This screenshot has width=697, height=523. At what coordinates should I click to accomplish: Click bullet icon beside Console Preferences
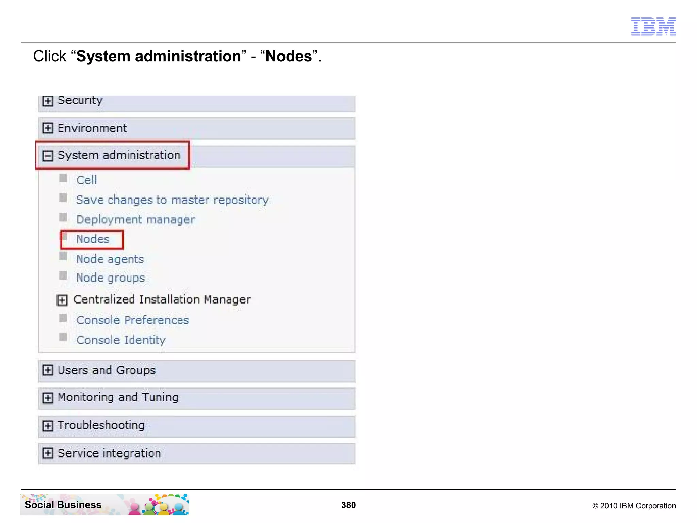click(x=63, y=318)
